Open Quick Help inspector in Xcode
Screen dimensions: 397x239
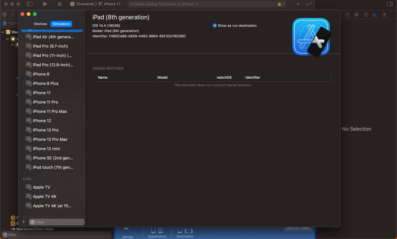click(347, 15)
